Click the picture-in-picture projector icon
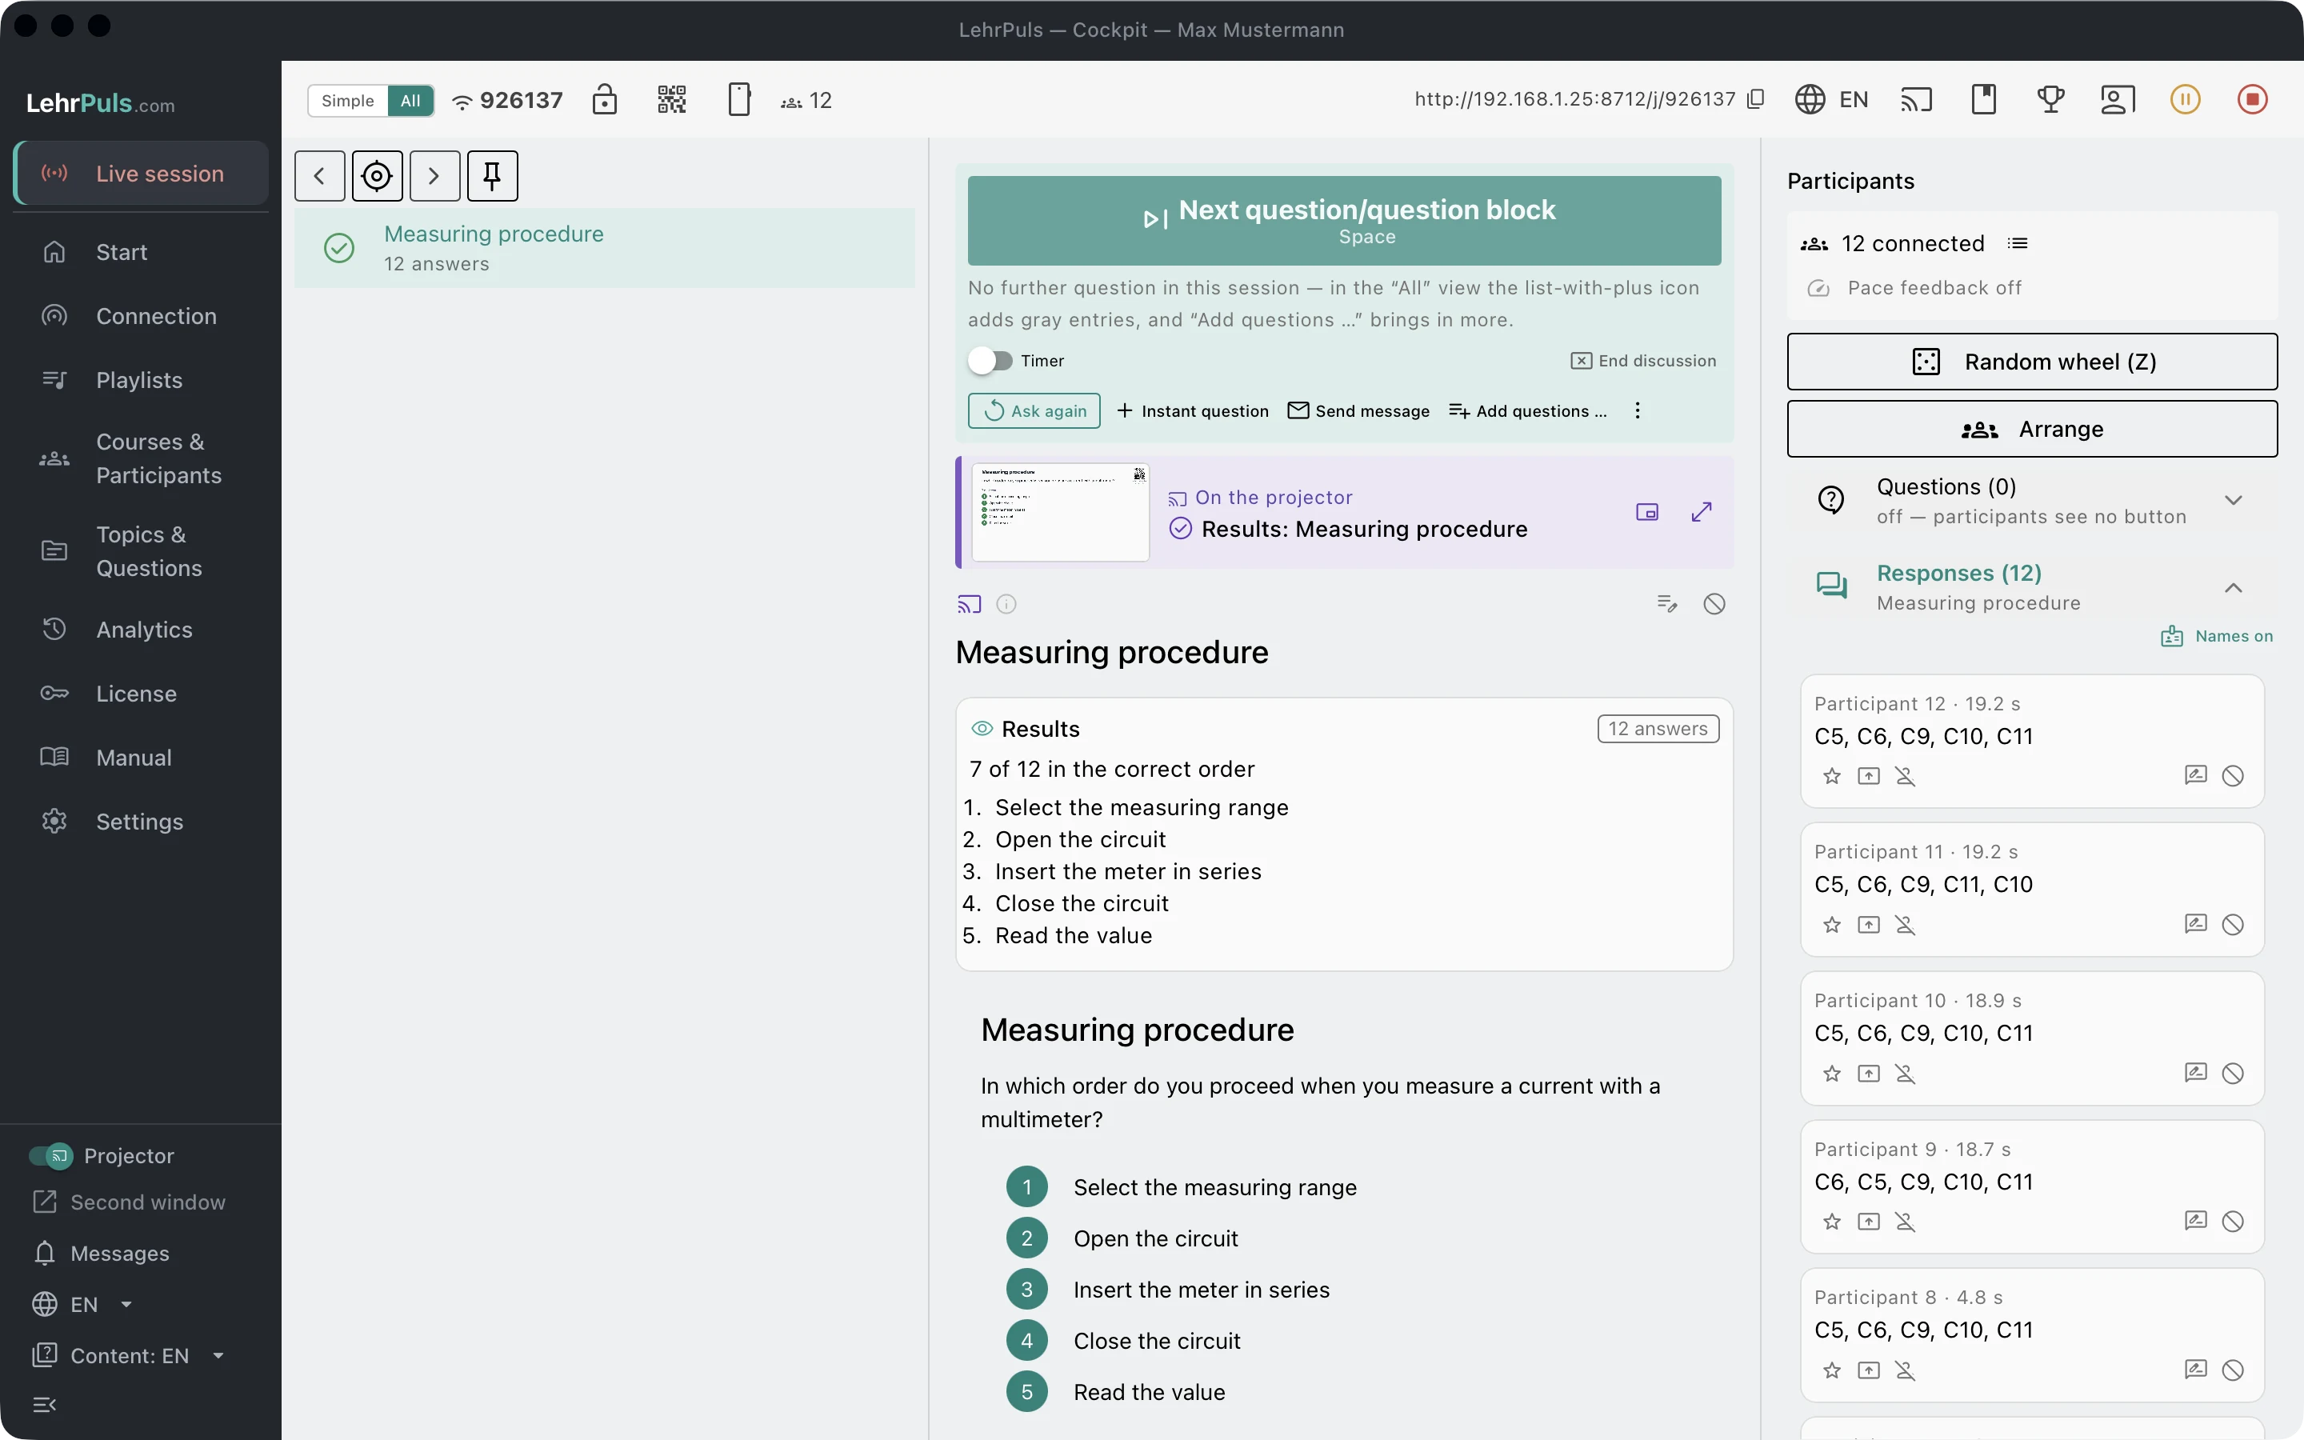Screen dimensions: 2304x1440 click(x=1647, y=512)
